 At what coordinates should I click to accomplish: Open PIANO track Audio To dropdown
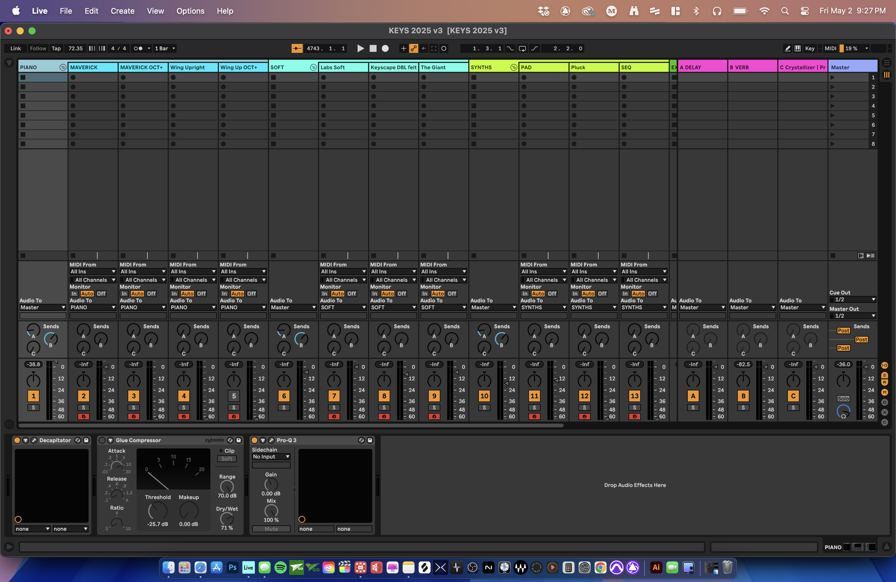click(43, 307)
